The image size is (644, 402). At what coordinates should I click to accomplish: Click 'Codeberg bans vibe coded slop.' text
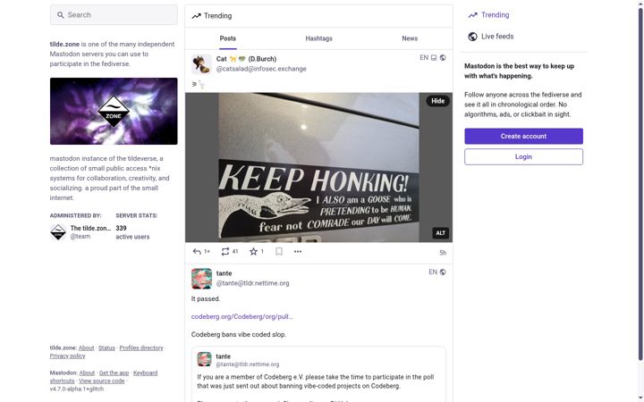pyautogui.click(x=239, y=335)
